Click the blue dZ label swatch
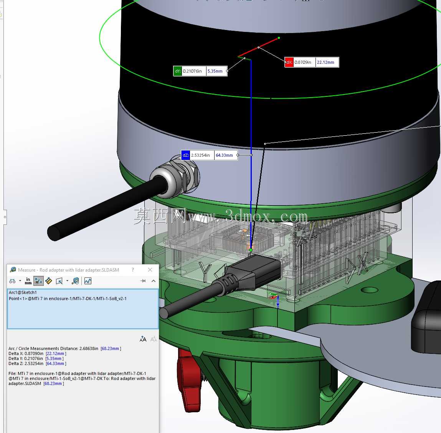Viewport: 441px width, 433px height. pos(186,155)
